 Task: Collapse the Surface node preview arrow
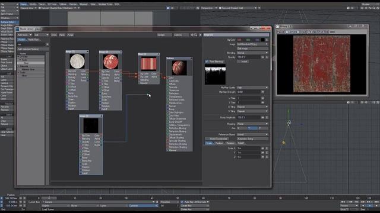191,58
